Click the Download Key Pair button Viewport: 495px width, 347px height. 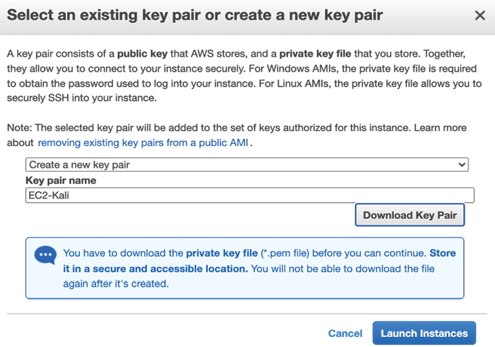(410, 215)
